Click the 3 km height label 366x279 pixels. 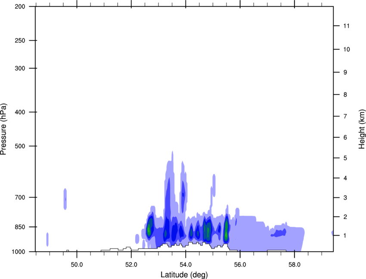pos(345,198)
